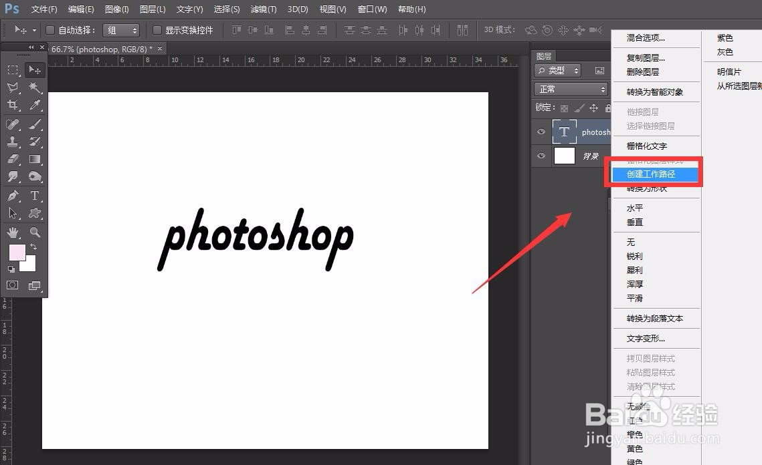Select the Spot Healing Brush tool
The height and width of the screenshot is (465, 762).
[x=13, y=125]
